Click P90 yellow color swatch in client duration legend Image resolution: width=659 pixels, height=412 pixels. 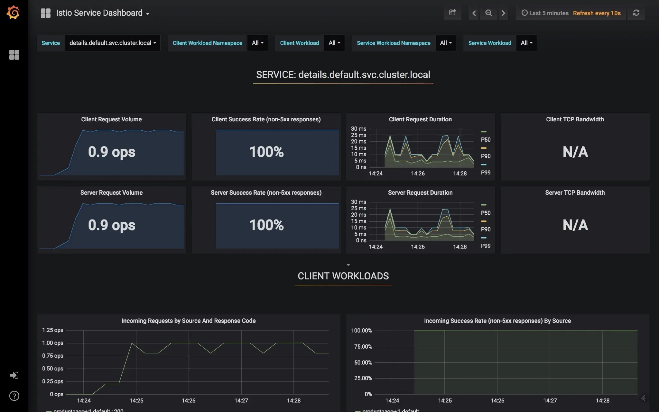[484, 148]
